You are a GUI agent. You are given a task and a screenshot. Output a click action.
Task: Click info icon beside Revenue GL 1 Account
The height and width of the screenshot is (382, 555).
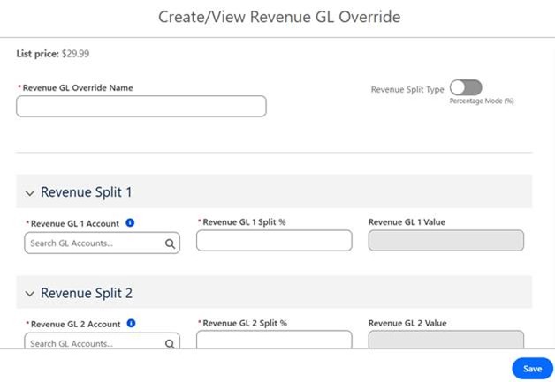(x=130, y=223)
